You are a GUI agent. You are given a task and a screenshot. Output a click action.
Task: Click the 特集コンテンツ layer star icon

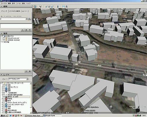pos(6,87)
